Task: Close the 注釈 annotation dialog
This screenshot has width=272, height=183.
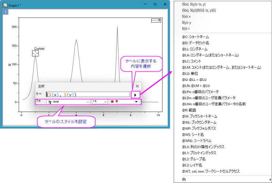Action: pos(137,86)
